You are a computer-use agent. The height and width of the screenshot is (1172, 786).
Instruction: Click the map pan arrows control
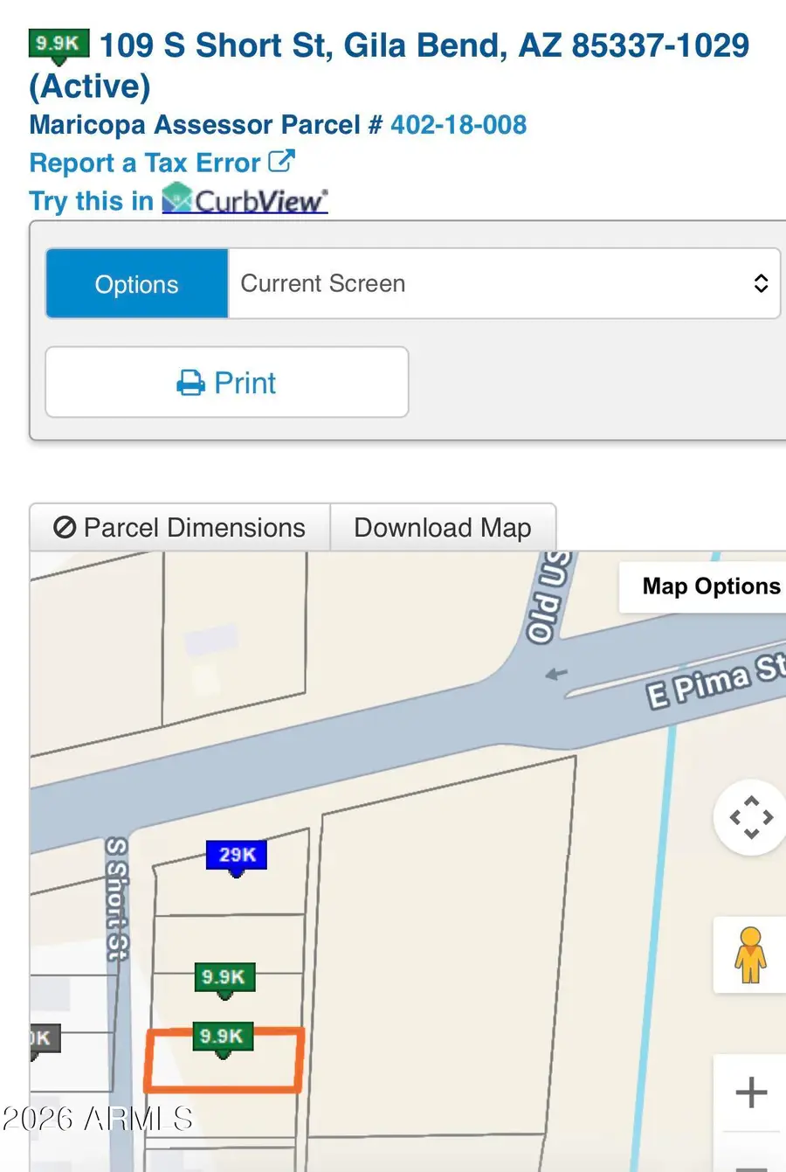coord(751,818)
